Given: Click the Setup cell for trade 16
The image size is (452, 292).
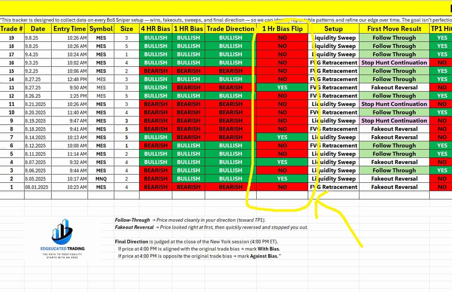Looking at the screenshot, I should [x=334, y=63].
